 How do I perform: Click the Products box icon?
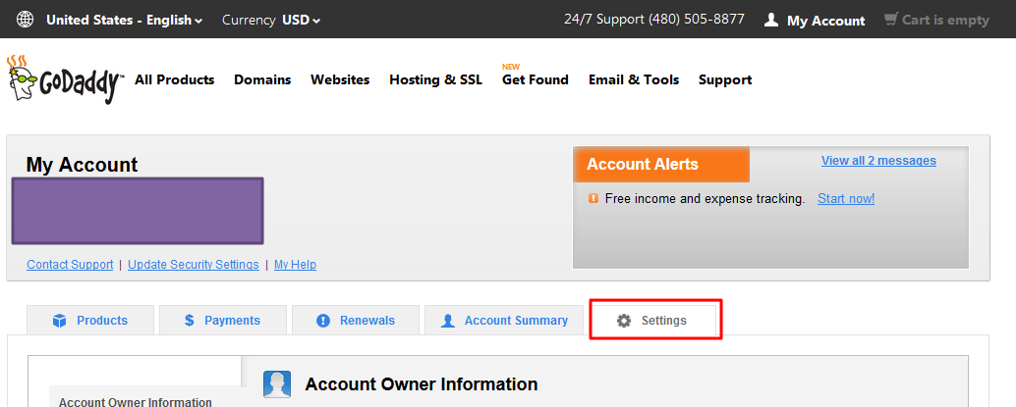coord(60,321)
